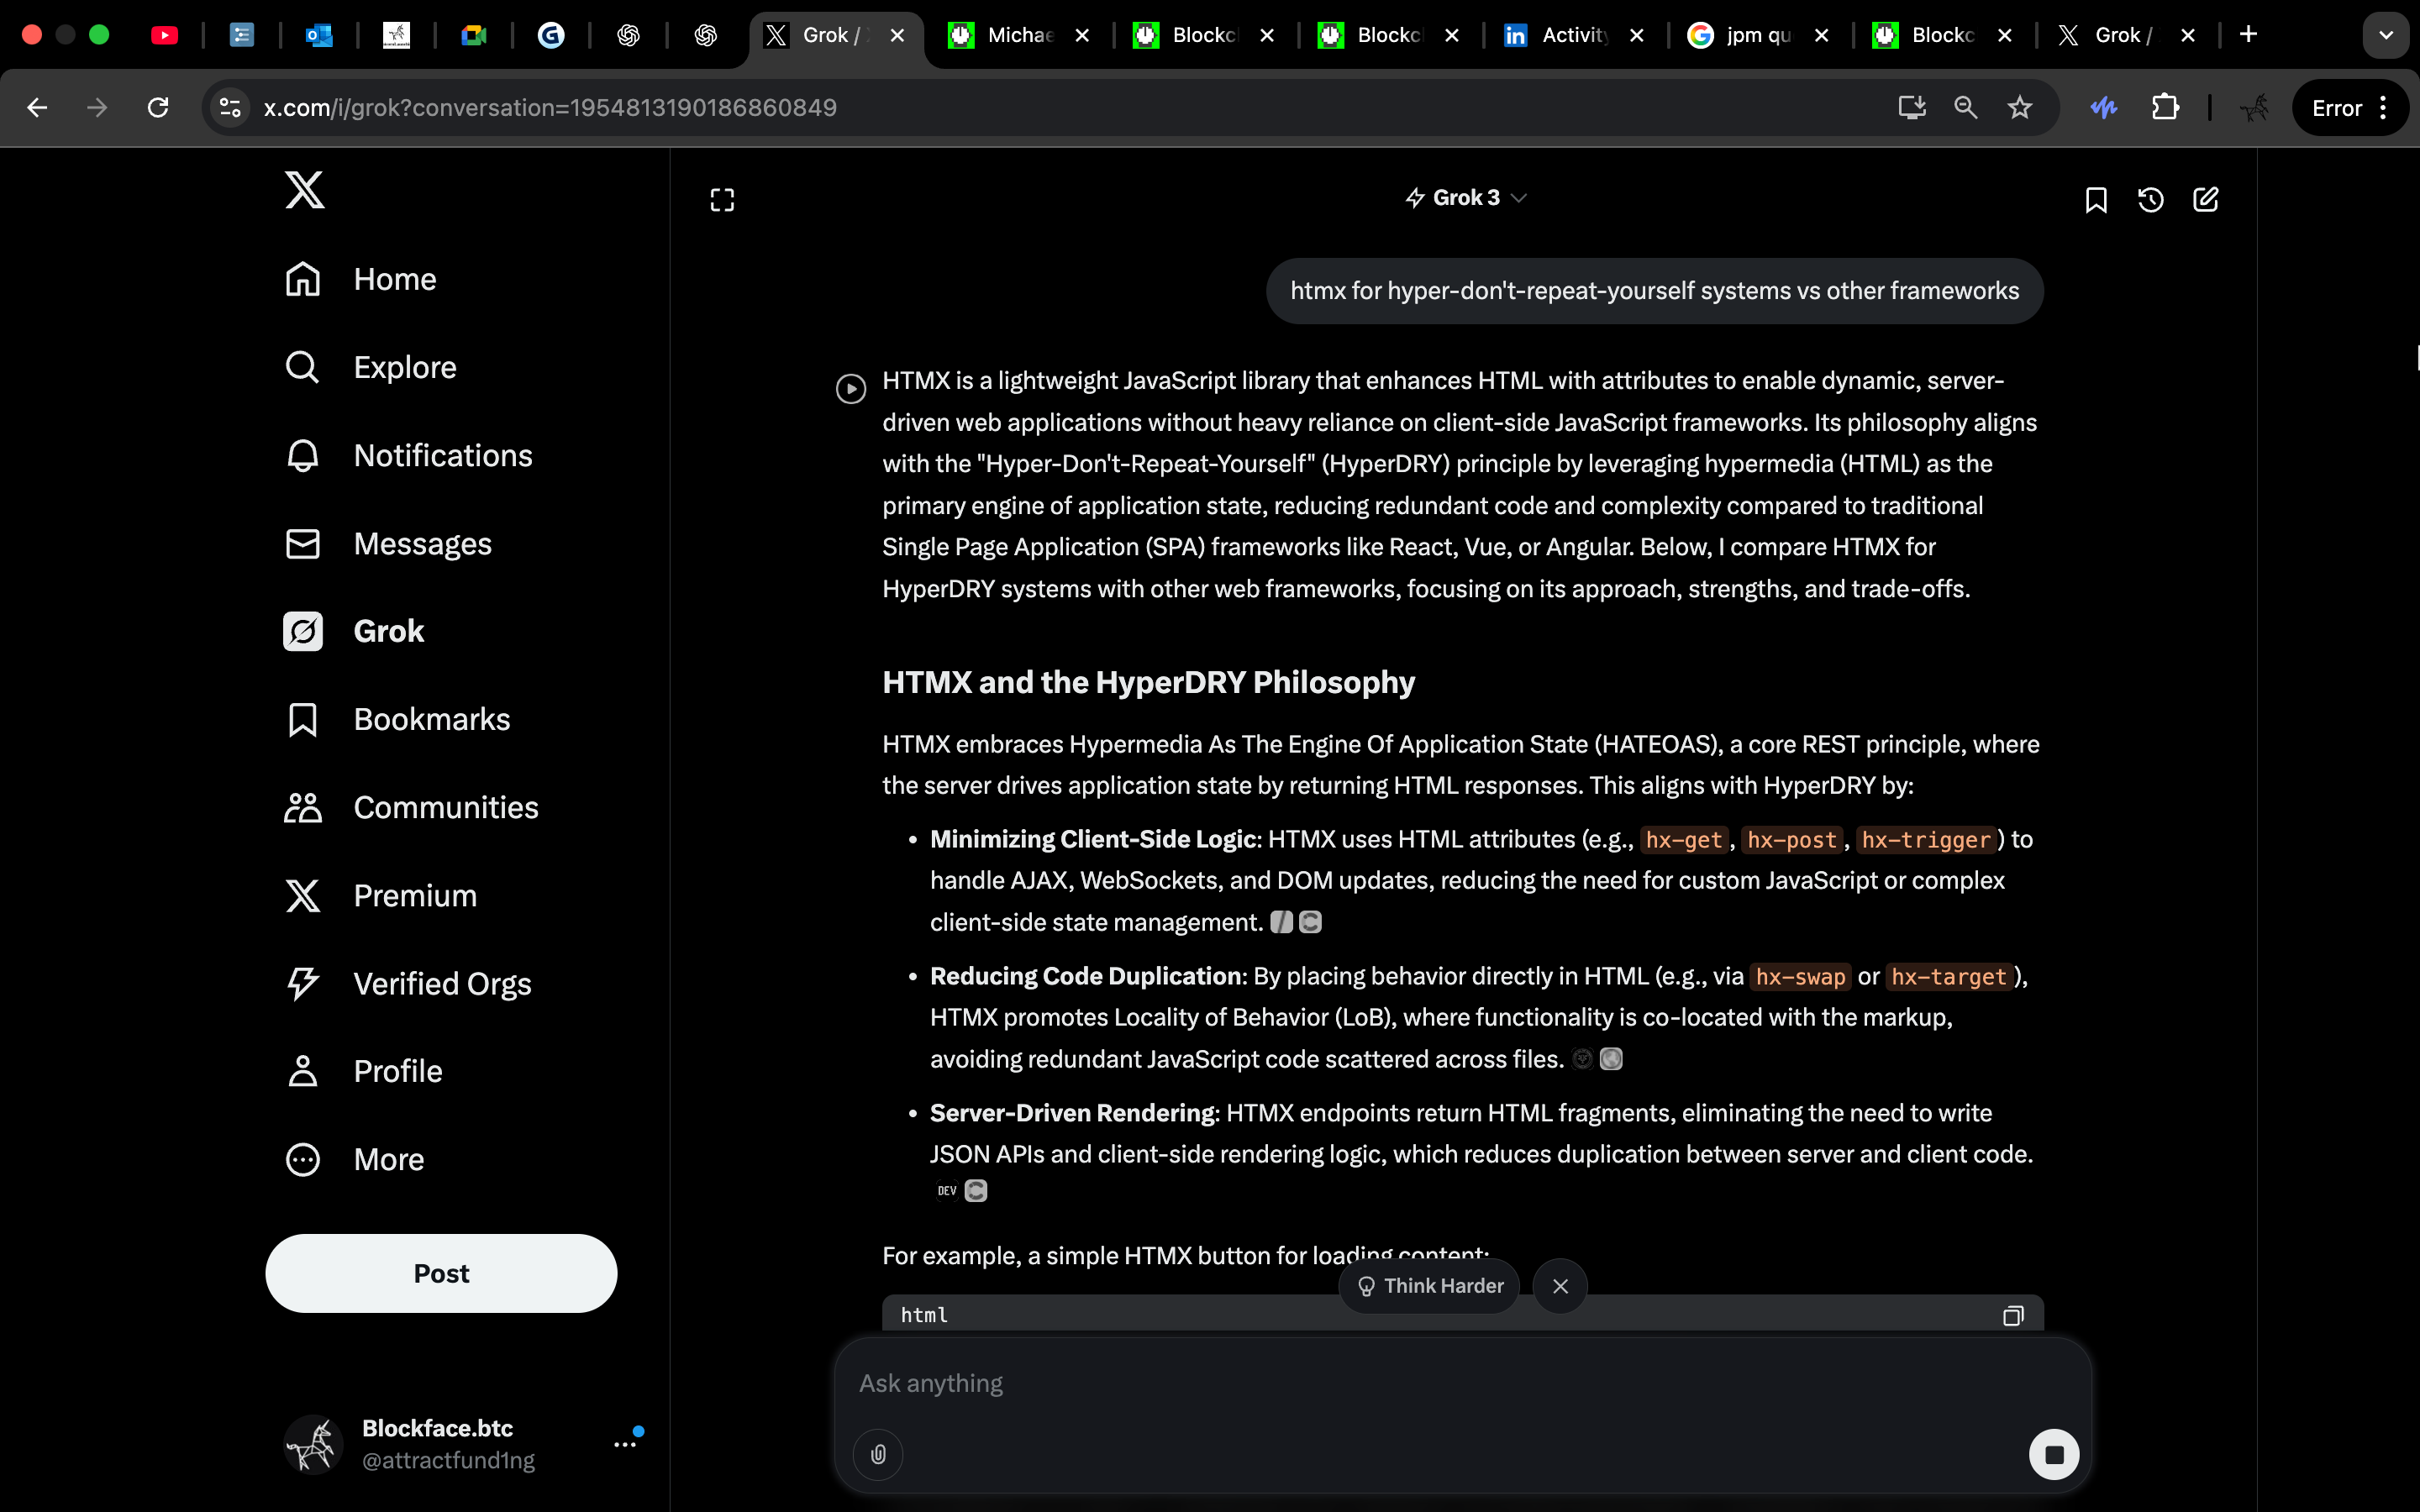Stop the Grok response generation
The height and width of the screenshot is (1512, 2420).
(x=2054, y=1454)
